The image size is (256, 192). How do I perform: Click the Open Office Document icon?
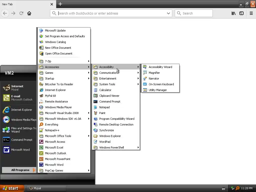[41, 53]
